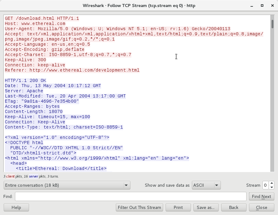This screenshot has height=215, width=278.
Task: Click the <!DOCTYPE html line
Action: tap(24, 143)
